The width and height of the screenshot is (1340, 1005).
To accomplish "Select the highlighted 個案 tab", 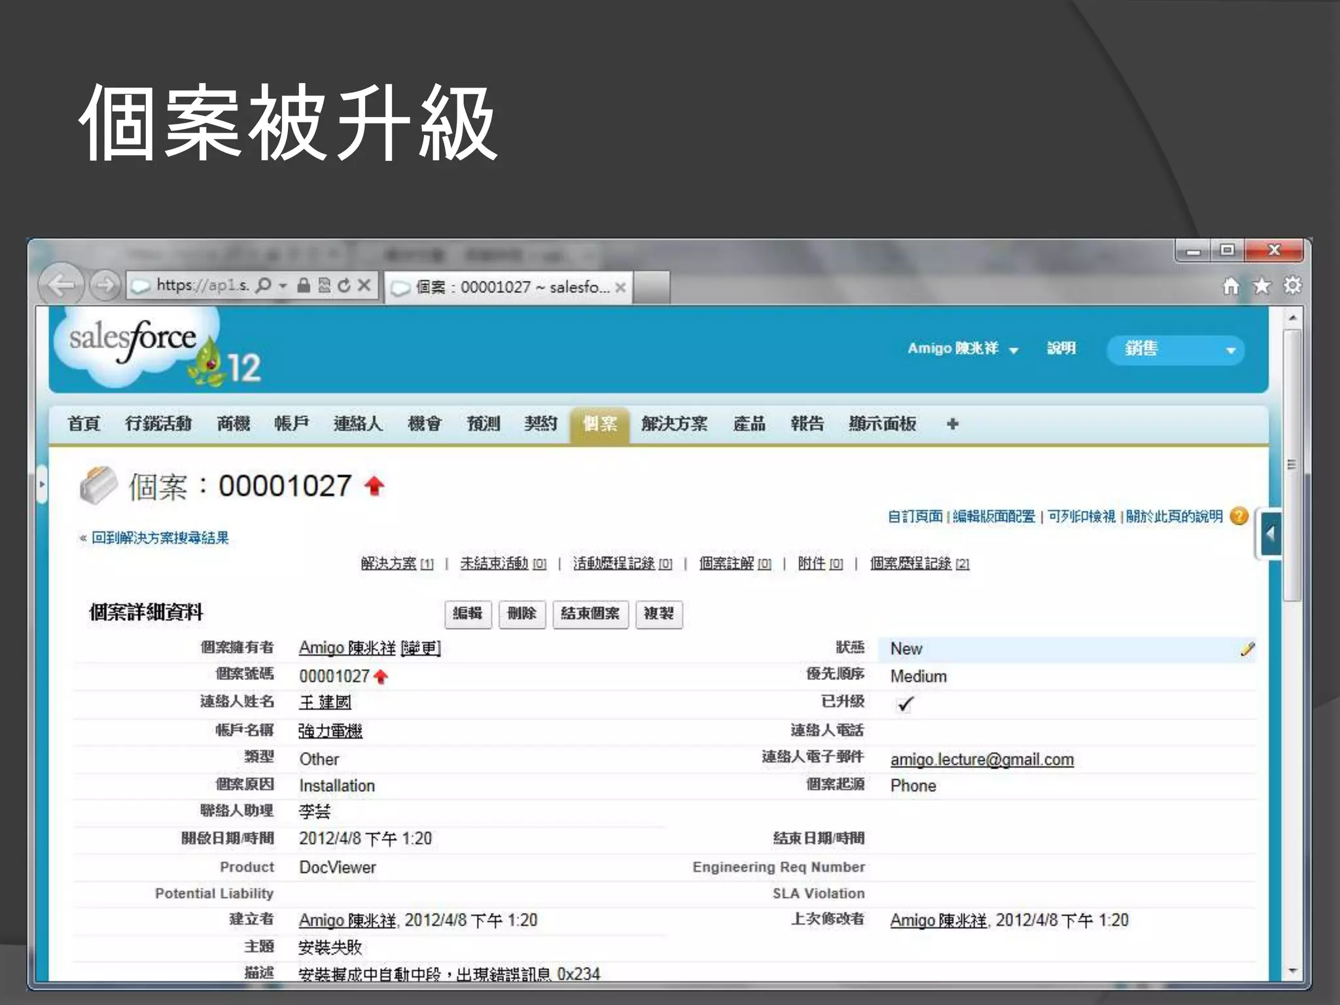I will tap(600, 424).
